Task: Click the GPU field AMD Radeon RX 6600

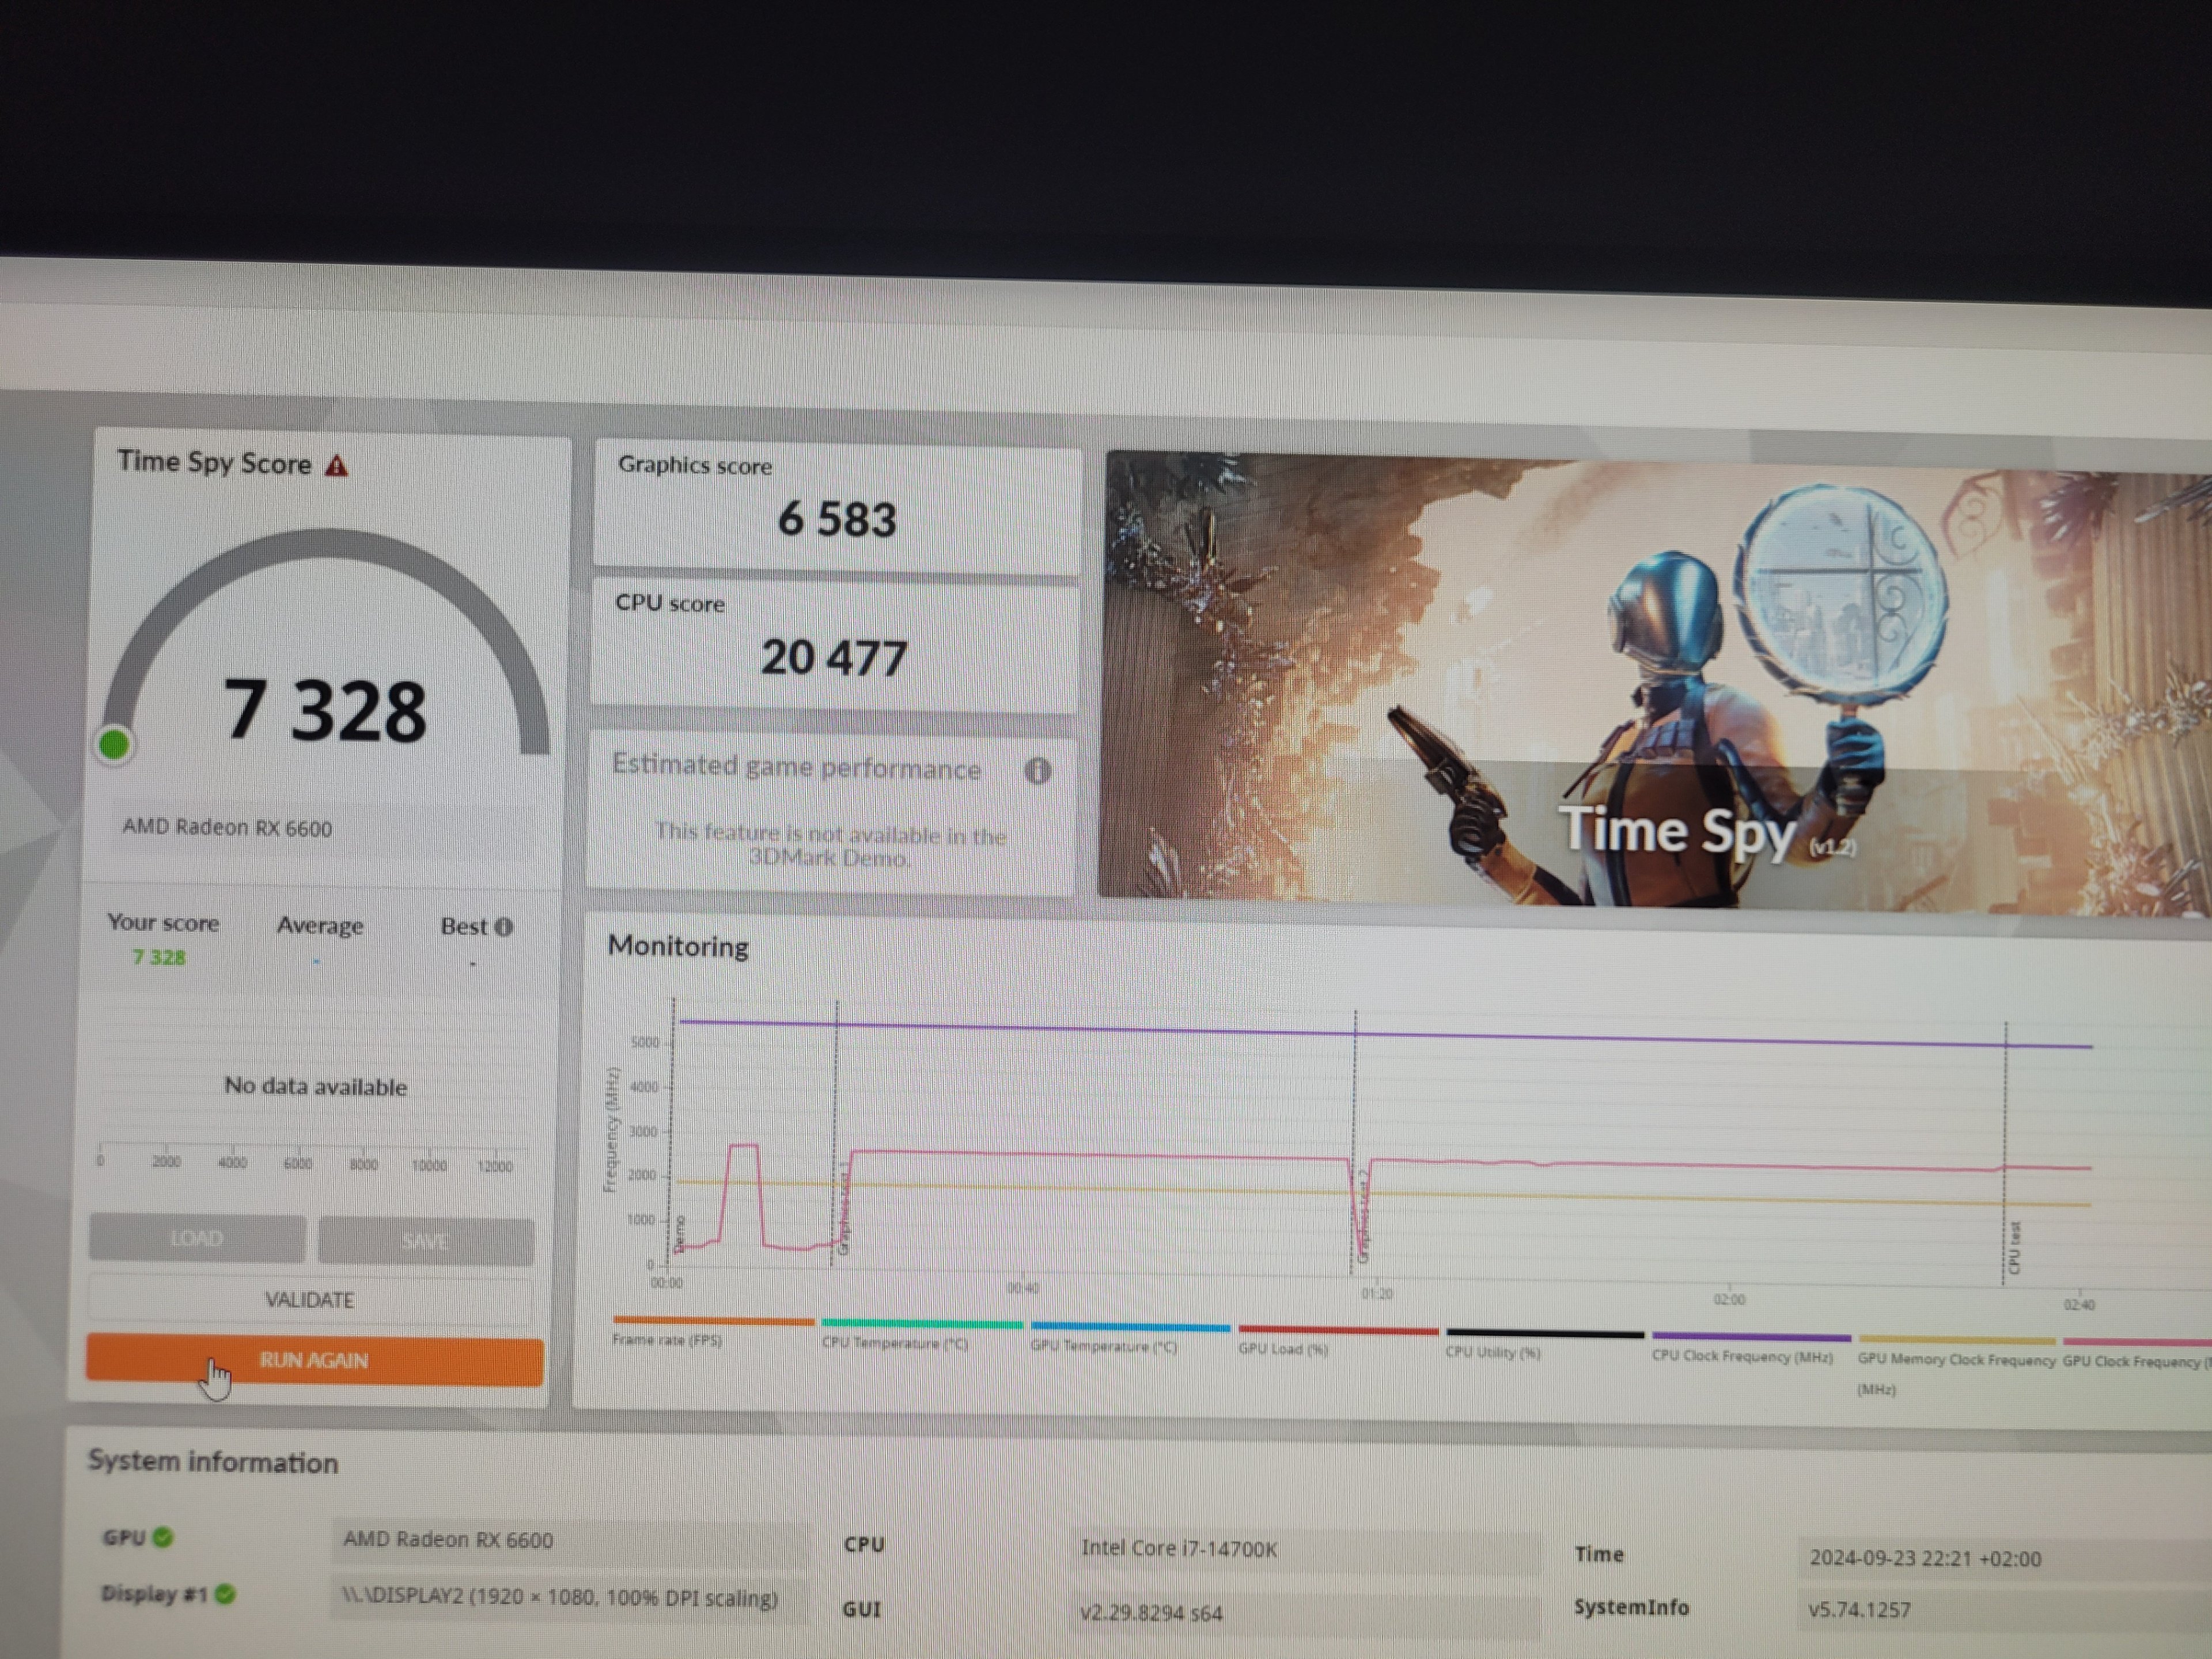Action: (571, 1540)
